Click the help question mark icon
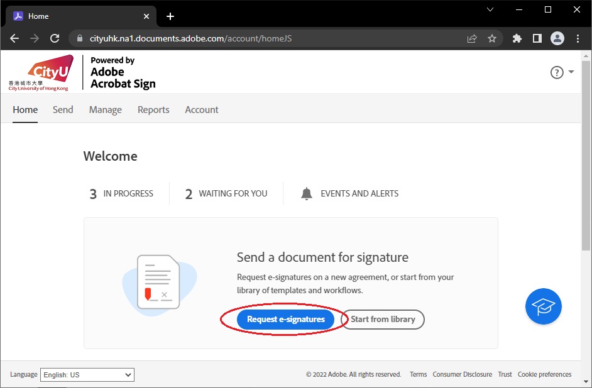 click(x=556, y=72)
